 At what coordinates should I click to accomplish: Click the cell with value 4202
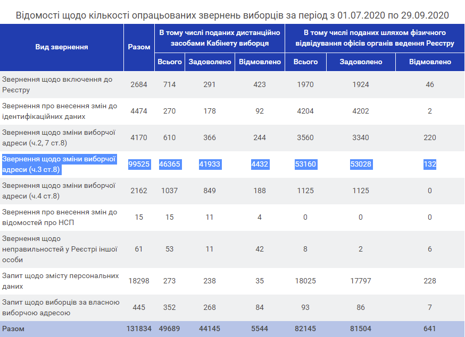[x=361, y=111]
